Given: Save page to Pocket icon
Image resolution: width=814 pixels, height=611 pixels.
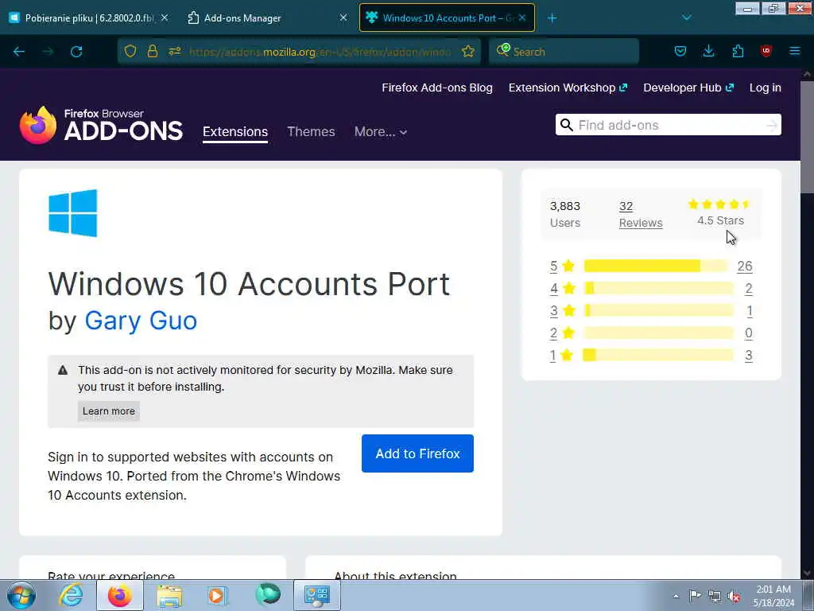Looking at the screenshot, I should pos(680,52).
